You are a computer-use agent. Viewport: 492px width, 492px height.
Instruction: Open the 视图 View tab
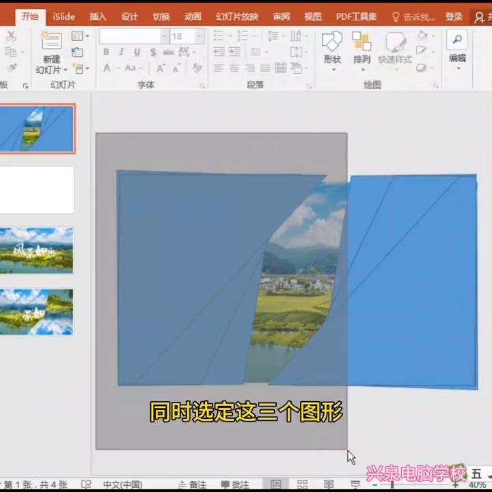(x=313, y=16)
